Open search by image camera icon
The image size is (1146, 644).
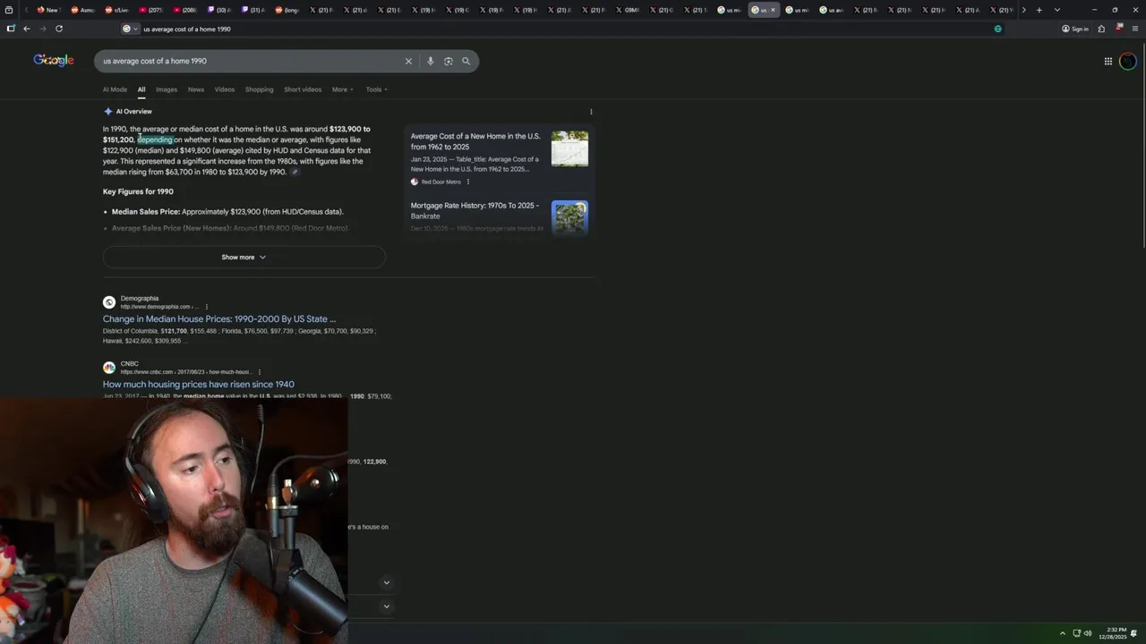[448, 61]
